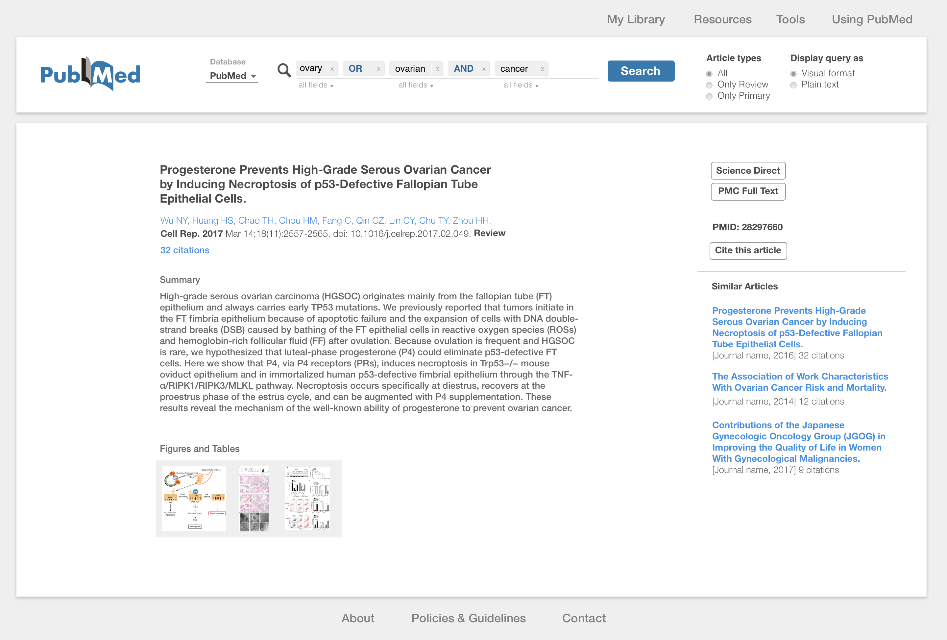Choose 'Plain text' query display
947x640 pixels.
(793, 85)
